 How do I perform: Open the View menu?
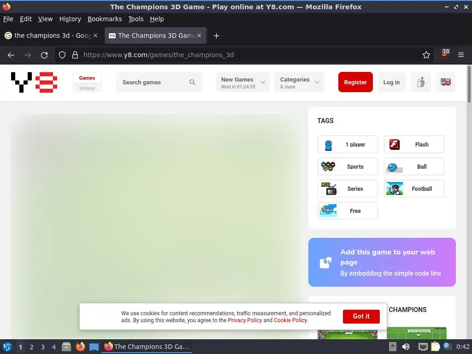pos(45,19)
